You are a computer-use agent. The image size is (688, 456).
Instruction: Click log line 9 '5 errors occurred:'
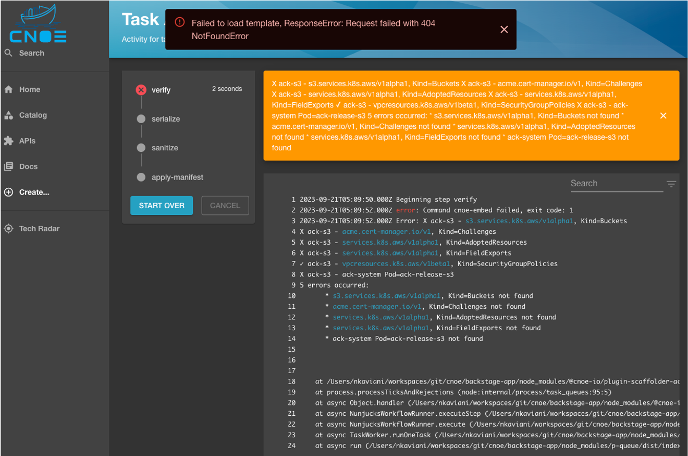pos(334,285)
